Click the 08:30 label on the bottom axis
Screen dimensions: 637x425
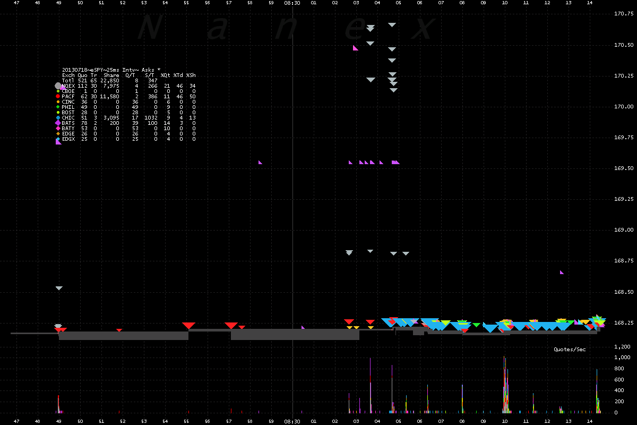pyautogui.click(x=292, y=421)
